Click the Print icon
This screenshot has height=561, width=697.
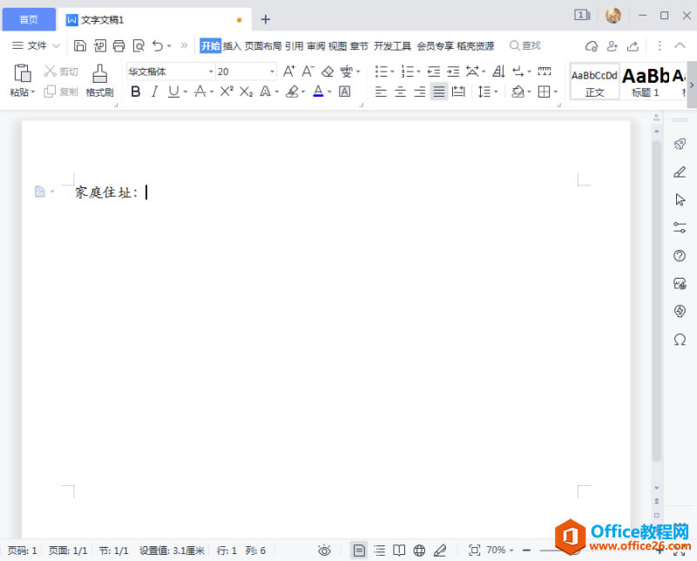point(118,45)
